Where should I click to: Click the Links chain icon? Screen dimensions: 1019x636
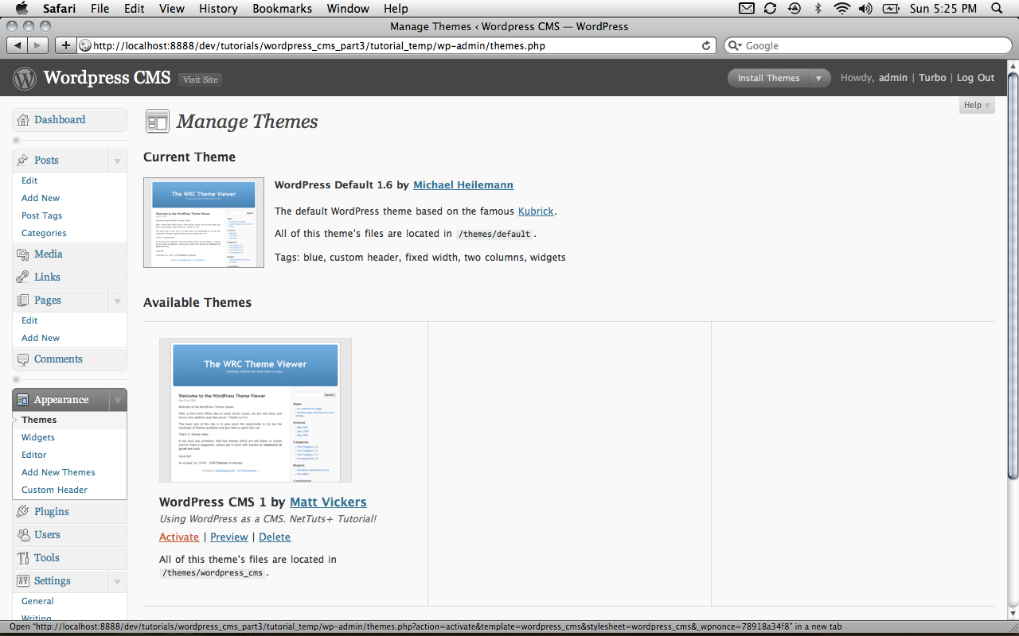(x=23, y=277)
